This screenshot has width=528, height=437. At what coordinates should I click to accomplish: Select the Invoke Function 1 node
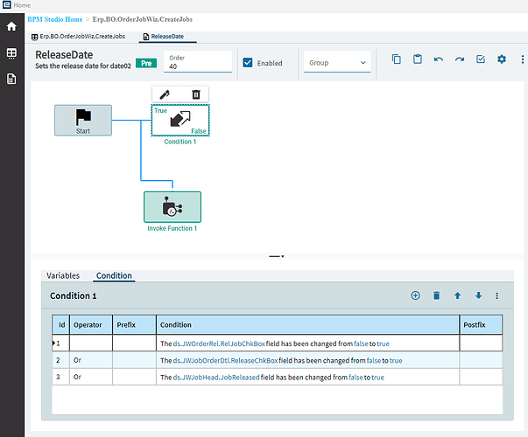tap(172, 207)
